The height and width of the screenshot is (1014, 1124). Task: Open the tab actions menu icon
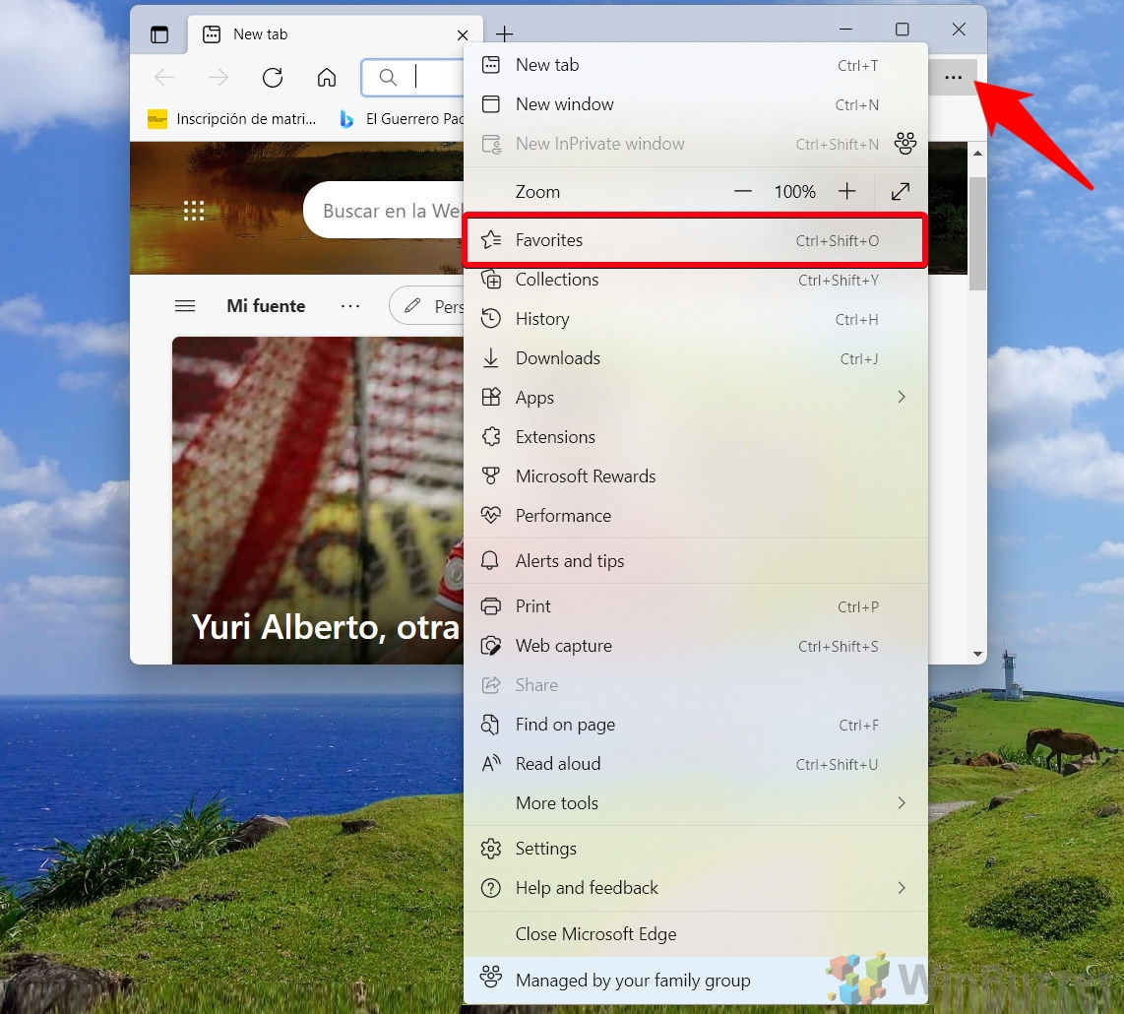pos(159,34)
